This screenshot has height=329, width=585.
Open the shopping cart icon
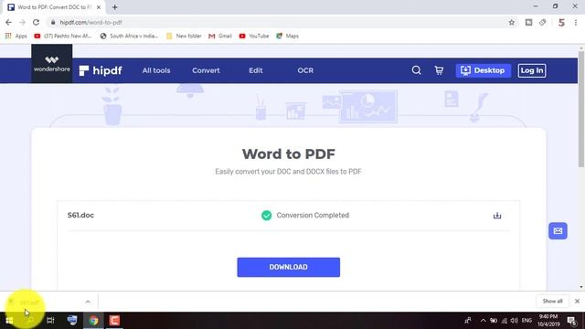(439, 70)
